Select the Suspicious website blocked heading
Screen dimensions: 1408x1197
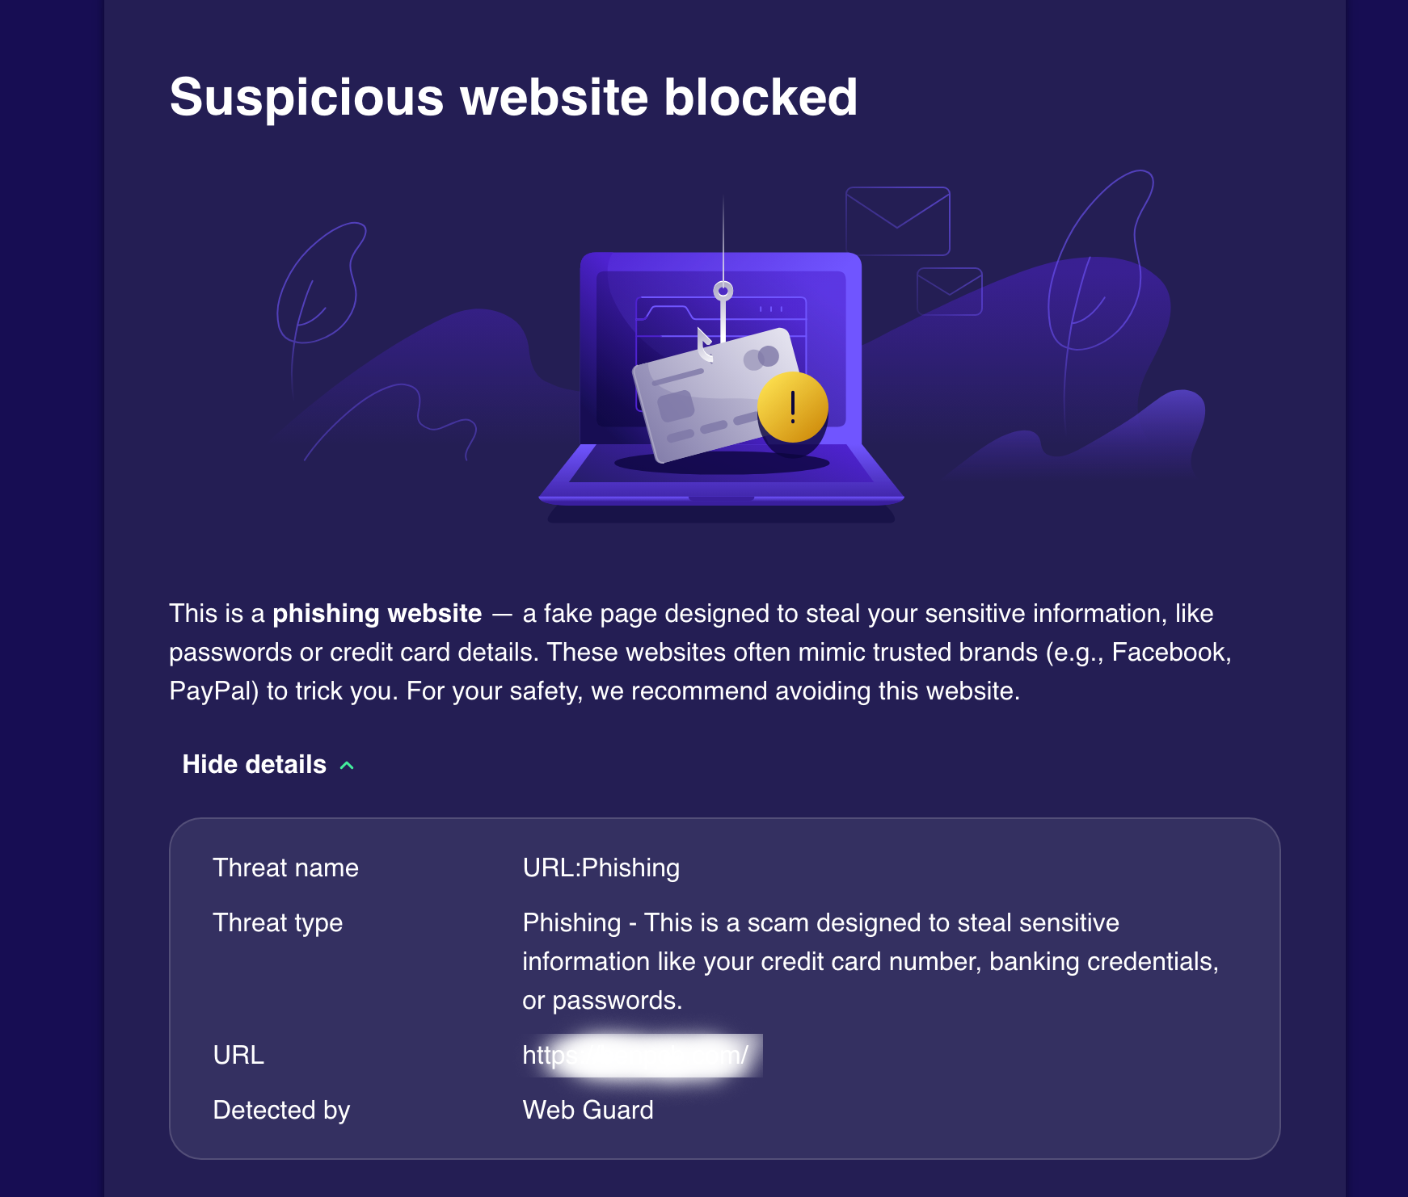[513, 97]
